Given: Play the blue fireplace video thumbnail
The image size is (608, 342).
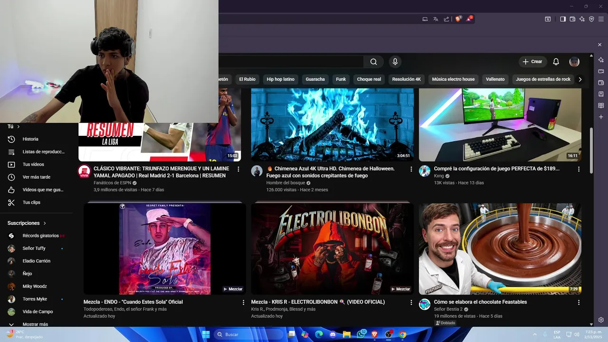Looking at the screenshot, I should 332,124.
